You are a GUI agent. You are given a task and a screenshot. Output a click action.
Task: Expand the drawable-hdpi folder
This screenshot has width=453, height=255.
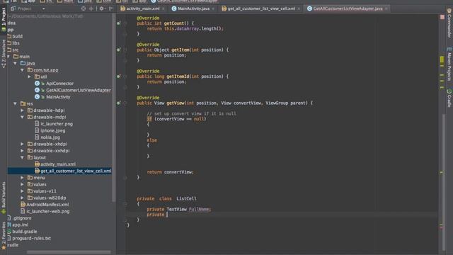point(22,110)
